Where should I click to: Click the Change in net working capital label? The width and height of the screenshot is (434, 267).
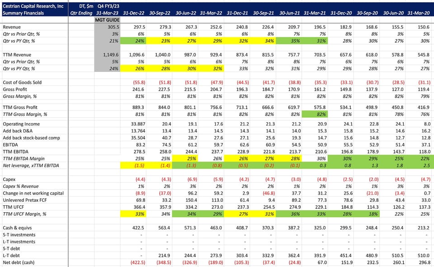click(33, 193)
